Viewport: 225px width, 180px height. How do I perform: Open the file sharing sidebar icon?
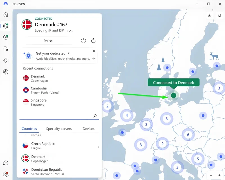[6, 49]
